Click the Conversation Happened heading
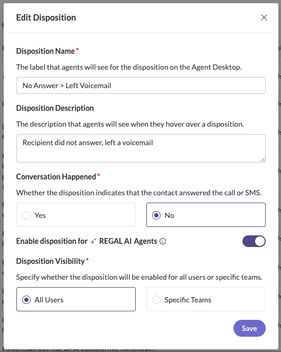 (x=56, y=177)
